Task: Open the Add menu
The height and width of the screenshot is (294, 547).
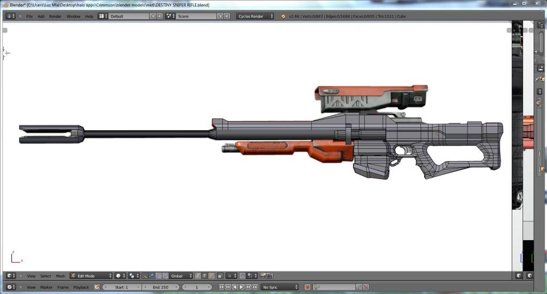Action: tap(41, 17)
